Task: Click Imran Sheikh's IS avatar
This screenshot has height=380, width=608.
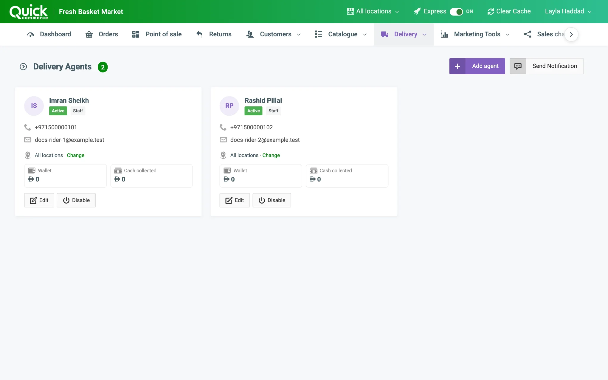Action: (34, 106)
